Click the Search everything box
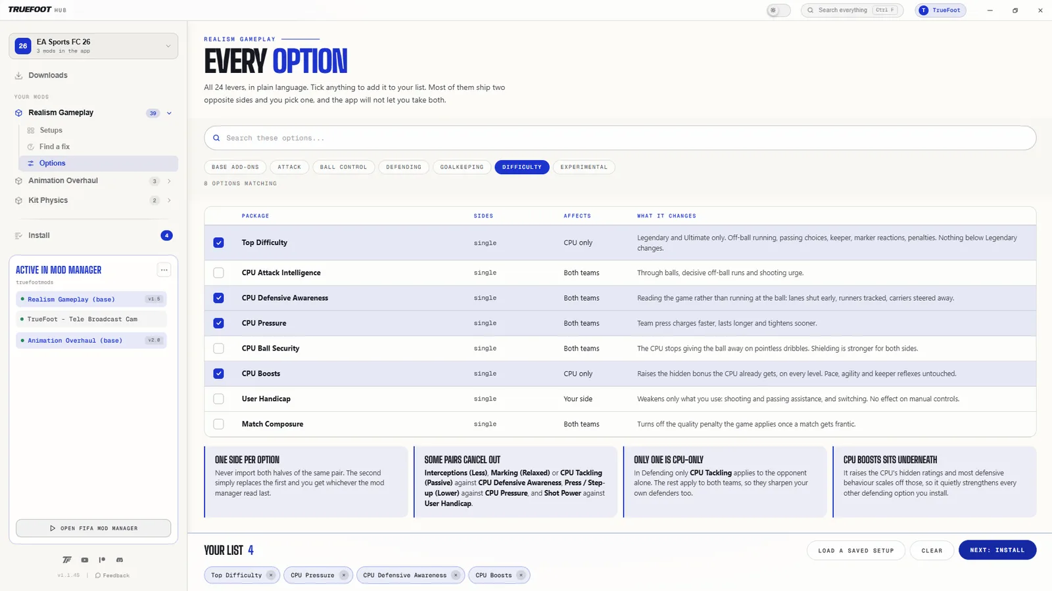The height and width of the screenshot is (591, 1052). click(x=852, y=11)
